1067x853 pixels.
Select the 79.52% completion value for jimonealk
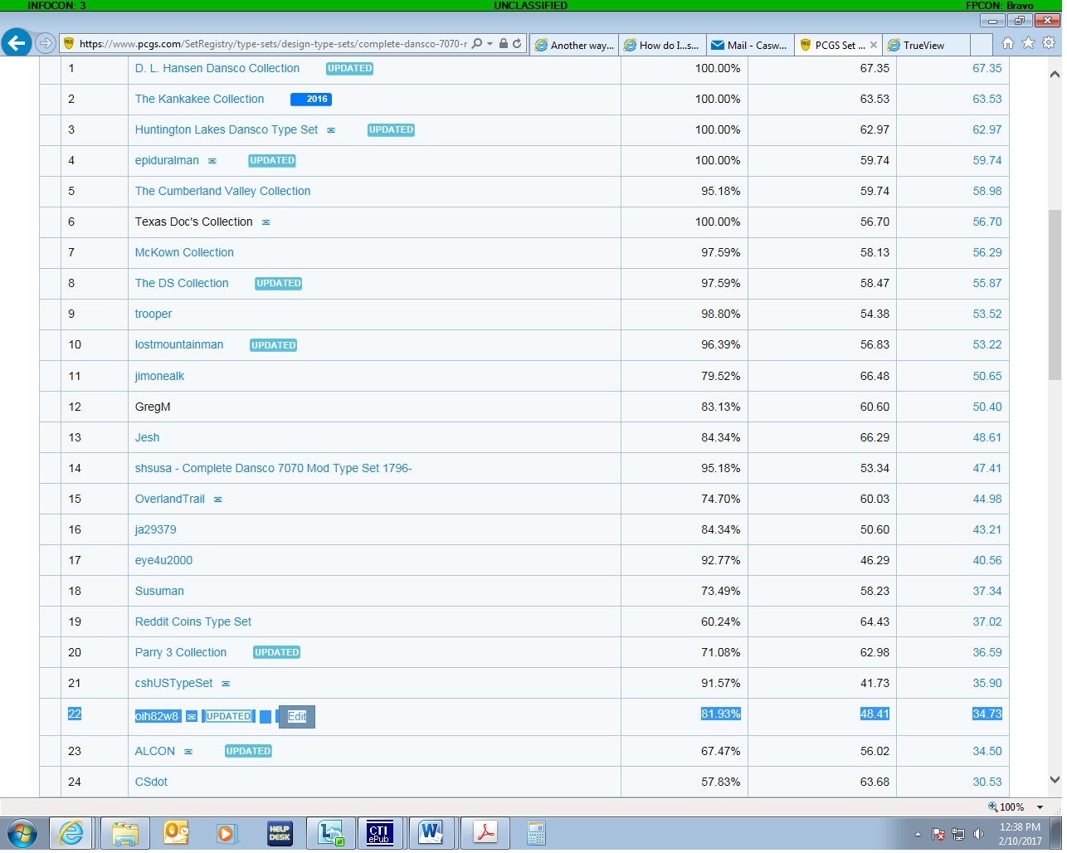pos(721,376)
